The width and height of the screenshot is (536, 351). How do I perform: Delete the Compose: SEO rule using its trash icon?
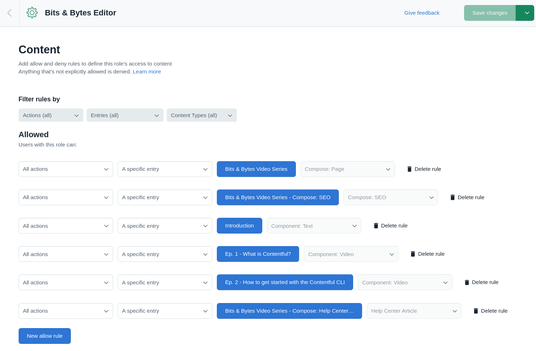pyautogui.click(x=452, y=197)
